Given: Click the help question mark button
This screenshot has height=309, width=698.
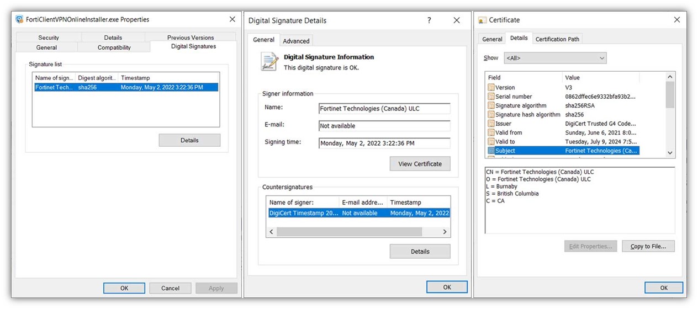Looking at the screenshot, I should (x=429, y=20).
